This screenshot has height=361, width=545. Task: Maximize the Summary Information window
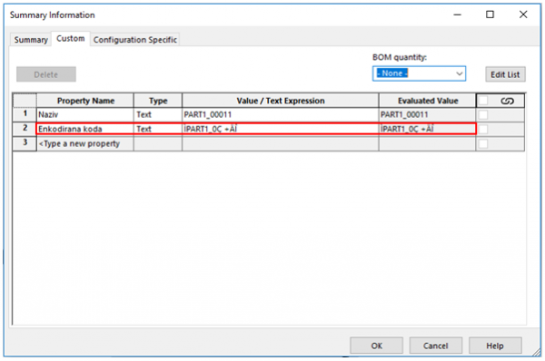pyautogui.click(x=490, y=15)
